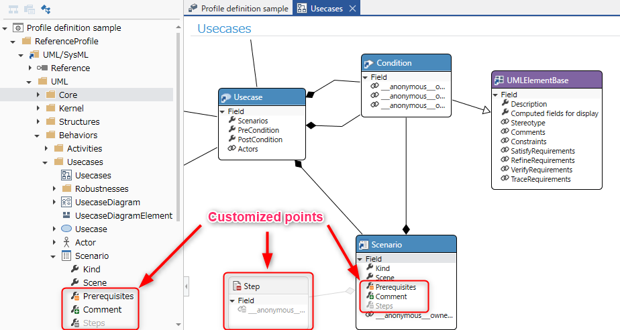Select the Steps item in tree

tap(94, 323)
